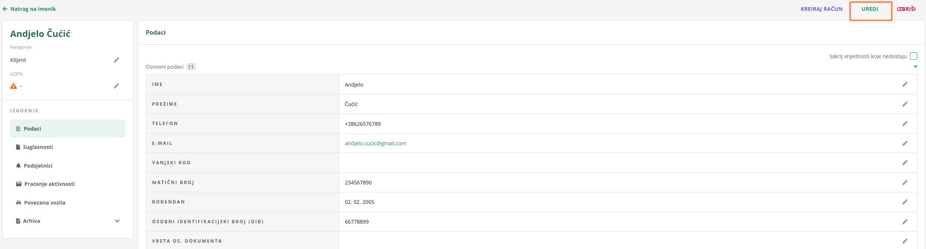Click the Telefon row edit pencil

click(x=905, y=124)
